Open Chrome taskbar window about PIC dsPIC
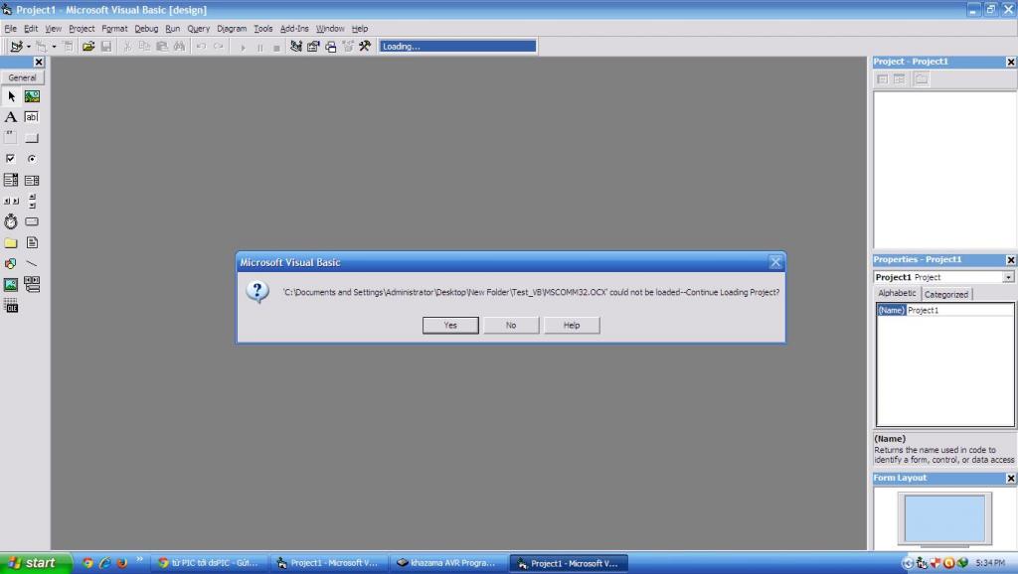 [209, 563]
